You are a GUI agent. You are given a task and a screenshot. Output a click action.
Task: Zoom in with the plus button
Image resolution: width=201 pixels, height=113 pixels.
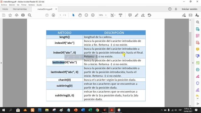93,15
